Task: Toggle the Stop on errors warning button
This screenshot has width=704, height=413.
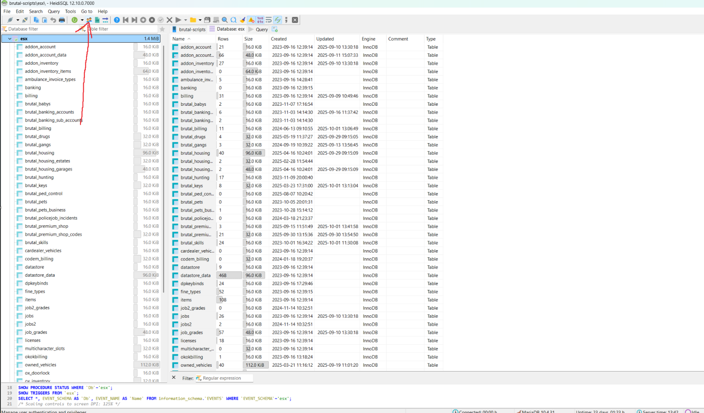Action: pos(251,20)
